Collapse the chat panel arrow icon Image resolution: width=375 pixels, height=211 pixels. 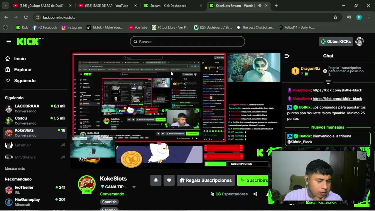click(287, 56)
